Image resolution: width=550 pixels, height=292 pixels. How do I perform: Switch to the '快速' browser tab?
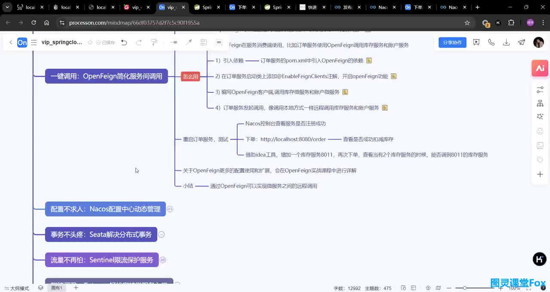pyautogui.click(x=312, y=7)
